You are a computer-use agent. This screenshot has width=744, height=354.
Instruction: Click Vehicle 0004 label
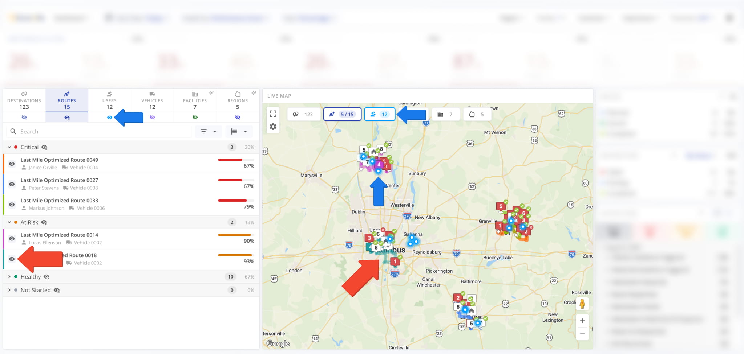click(x=84, y=168)
